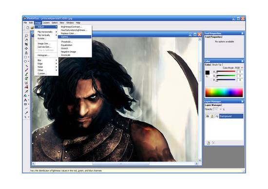Image resolution: width=268 pixels, height=189 pixels.
Task: Open the Opacity dropdown in Layer Manager
Action: click(221, 109)
